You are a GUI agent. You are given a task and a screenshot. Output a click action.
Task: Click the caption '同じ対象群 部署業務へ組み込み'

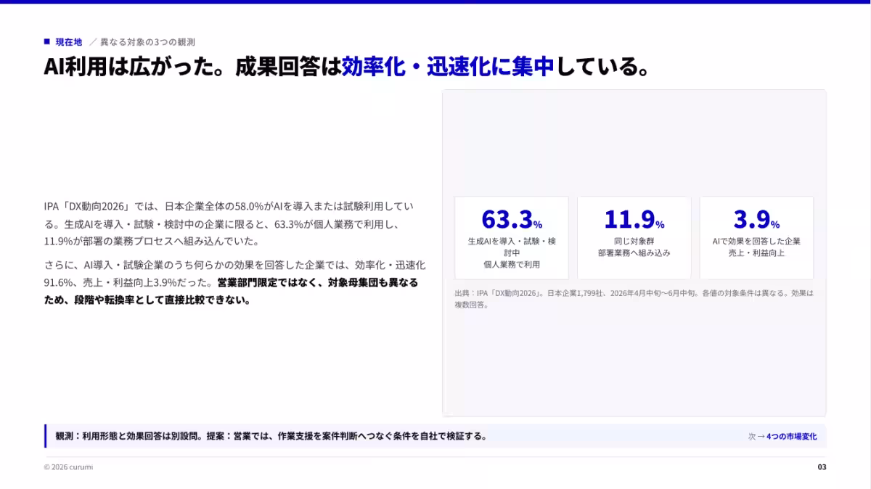tap(634, 247)
